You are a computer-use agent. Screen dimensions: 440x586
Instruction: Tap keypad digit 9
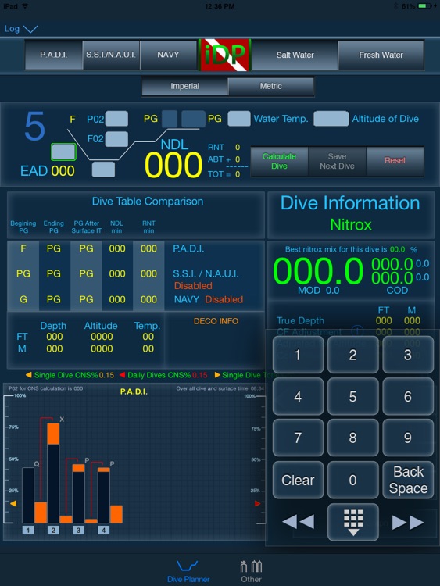coord(408,438)
